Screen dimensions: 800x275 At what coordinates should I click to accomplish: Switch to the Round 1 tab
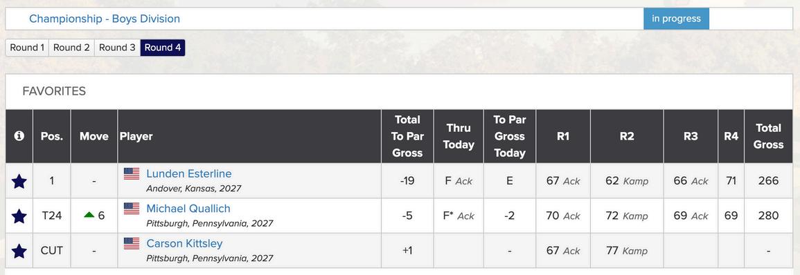(x=27, y=48)
